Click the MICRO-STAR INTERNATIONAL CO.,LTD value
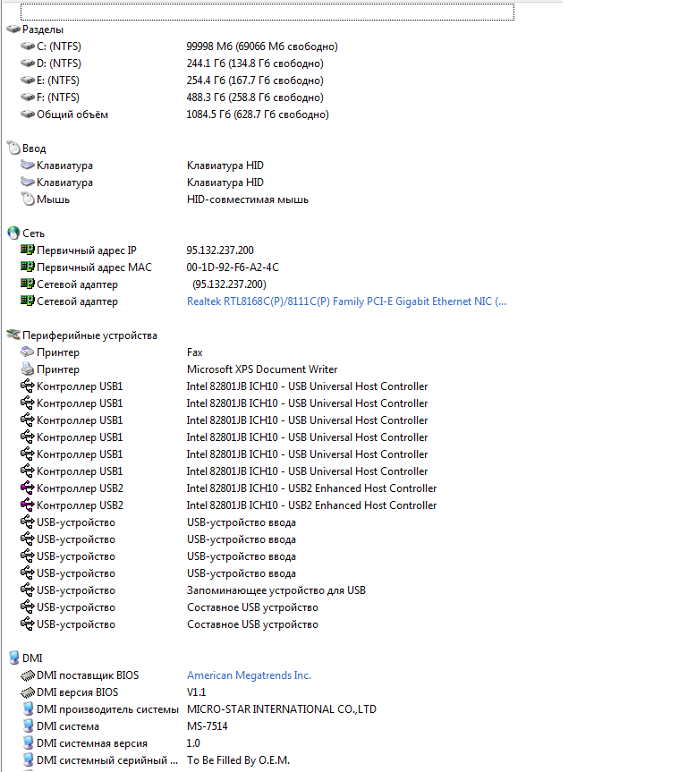 282,709
